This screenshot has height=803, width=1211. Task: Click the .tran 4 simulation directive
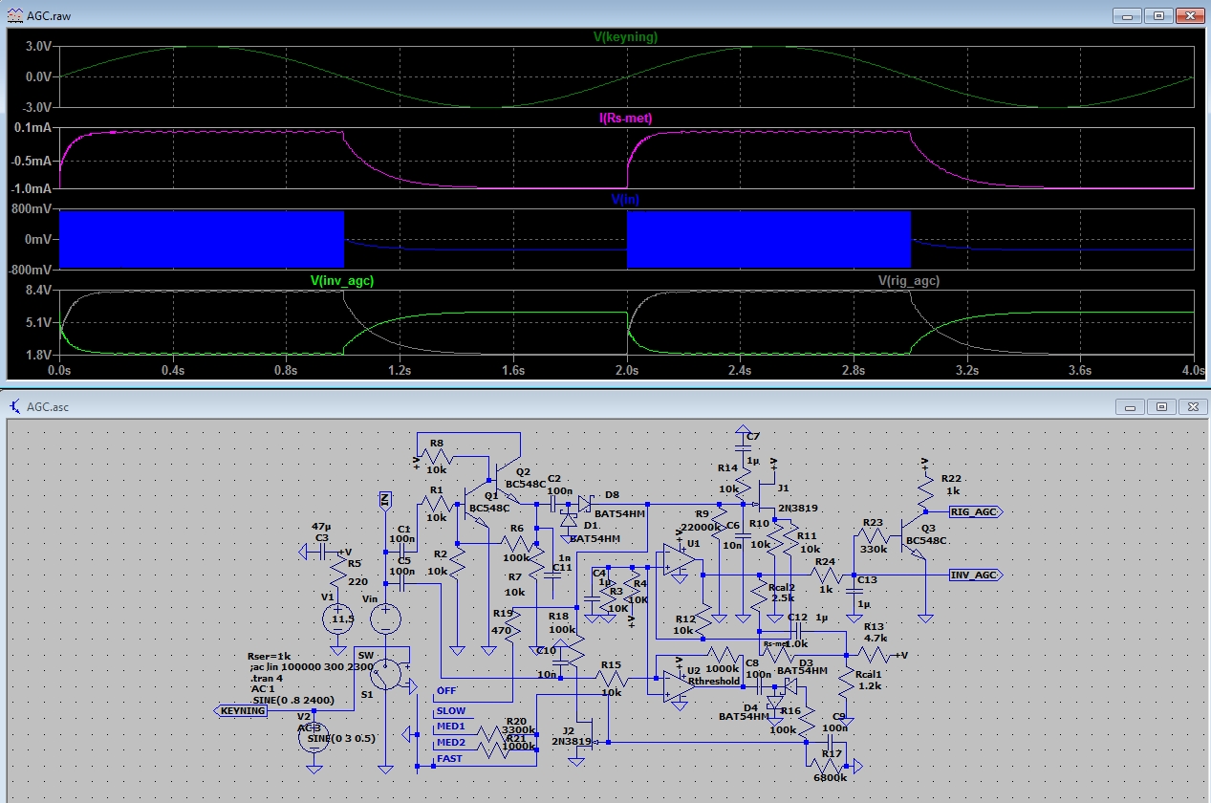[x=266, y=678]
